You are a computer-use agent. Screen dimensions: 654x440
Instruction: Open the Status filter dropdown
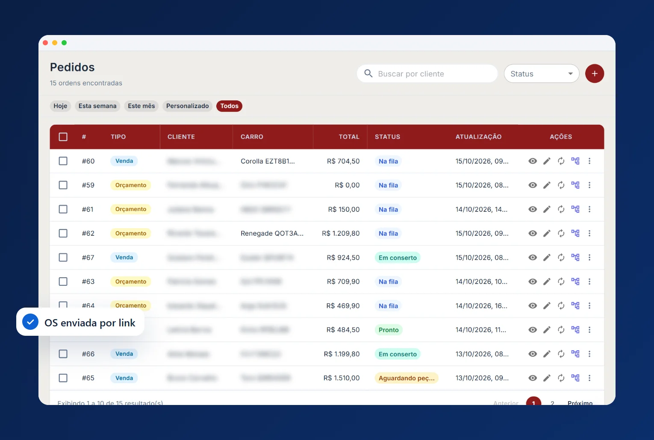[x=542, y=73]
